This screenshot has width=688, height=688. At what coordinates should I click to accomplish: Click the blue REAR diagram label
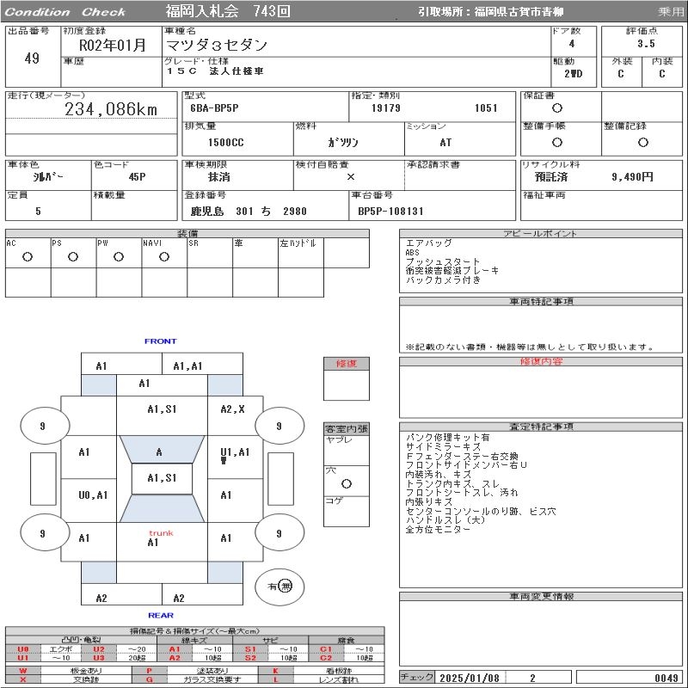(x=161, y=615)
